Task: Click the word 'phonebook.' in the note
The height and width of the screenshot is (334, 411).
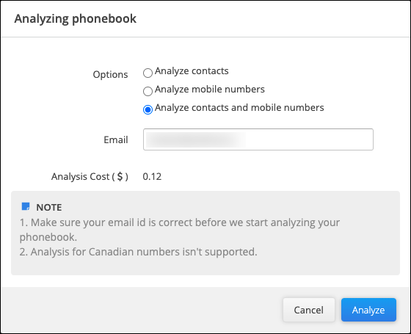Action: pos(48,237)
